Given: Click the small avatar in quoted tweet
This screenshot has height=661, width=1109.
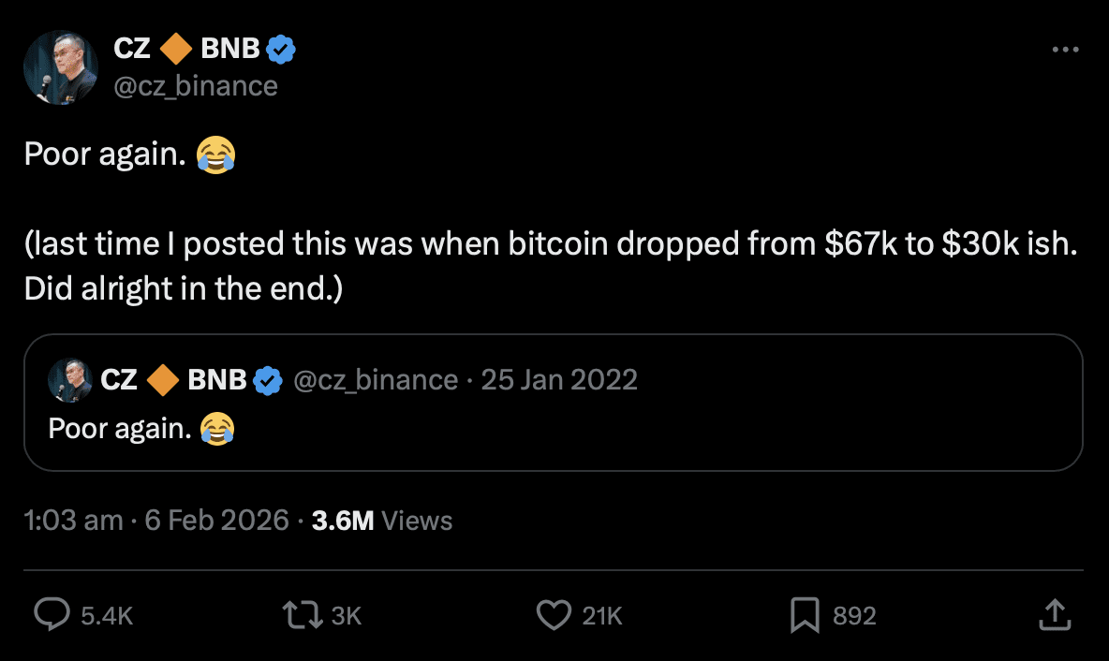Looking at the screenshot, I should point(70,380).
